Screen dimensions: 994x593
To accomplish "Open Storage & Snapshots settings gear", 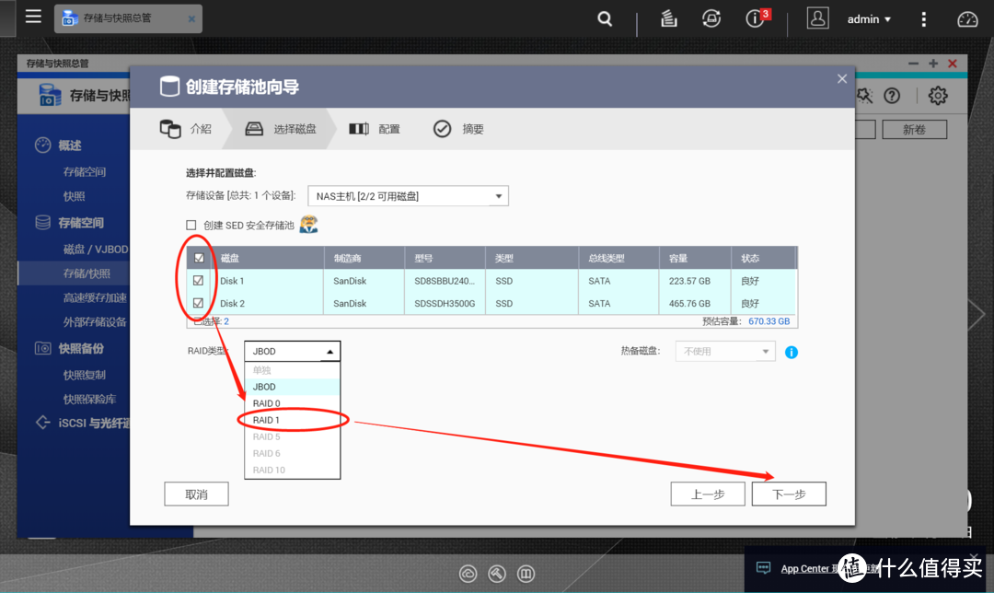I will click(x=936, y=95).
